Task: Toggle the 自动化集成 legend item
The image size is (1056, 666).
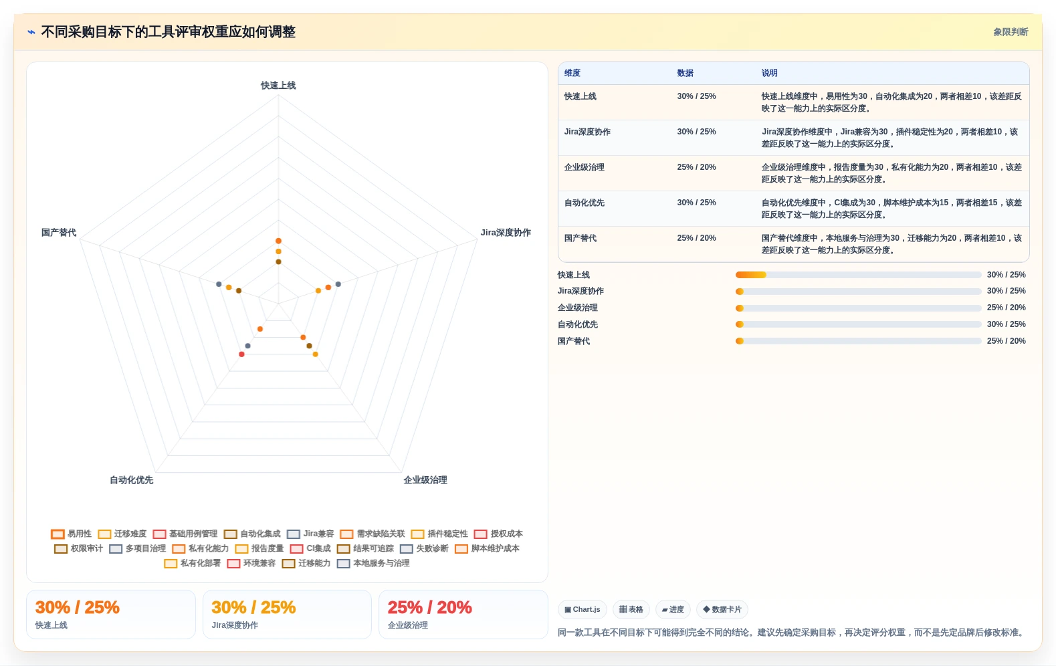Action: [252, 534]
